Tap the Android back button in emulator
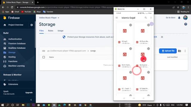 (144, 98)
